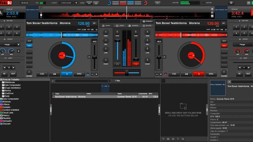Toggle VINYL mode on right deck
The width and height of the screenshot is (253, 142).
tap(224, 46)
